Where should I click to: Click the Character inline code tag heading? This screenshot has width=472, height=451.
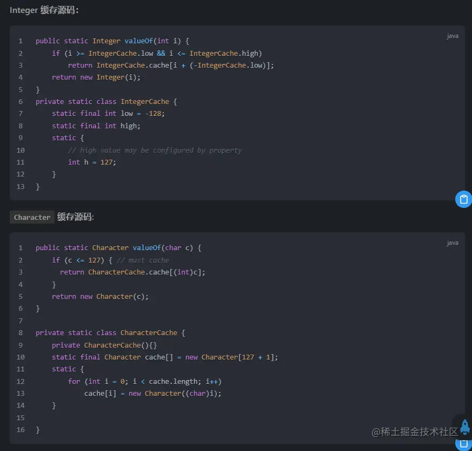[x=32, y=217]
